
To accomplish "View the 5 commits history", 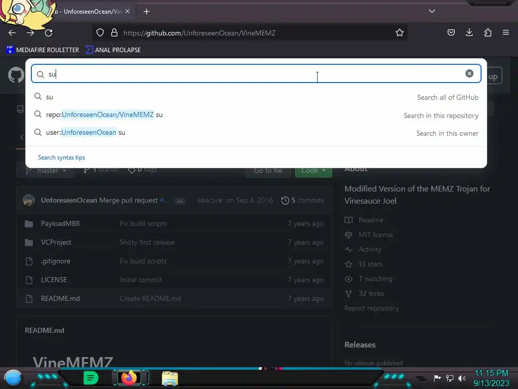I will [303, 201].
